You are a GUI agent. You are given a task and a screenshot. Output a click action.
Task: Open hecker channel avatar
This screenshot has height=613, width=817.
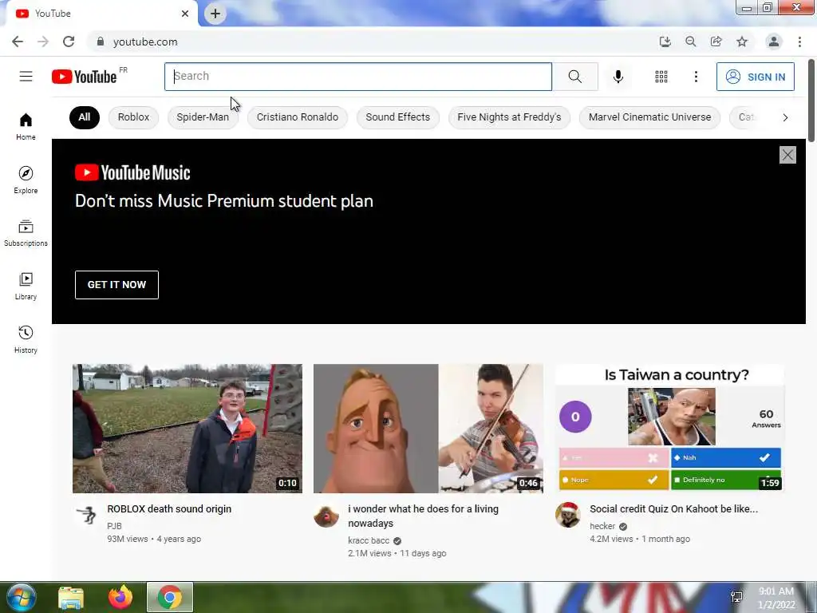(567, 515)
